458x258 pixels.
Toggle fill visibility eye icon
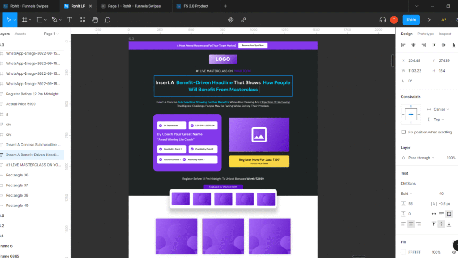click(x=454, y=252)
